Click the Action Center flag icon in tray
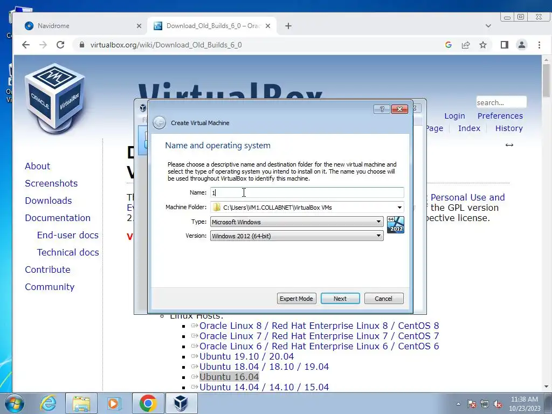552x414 pixels. tap(472, 404)
